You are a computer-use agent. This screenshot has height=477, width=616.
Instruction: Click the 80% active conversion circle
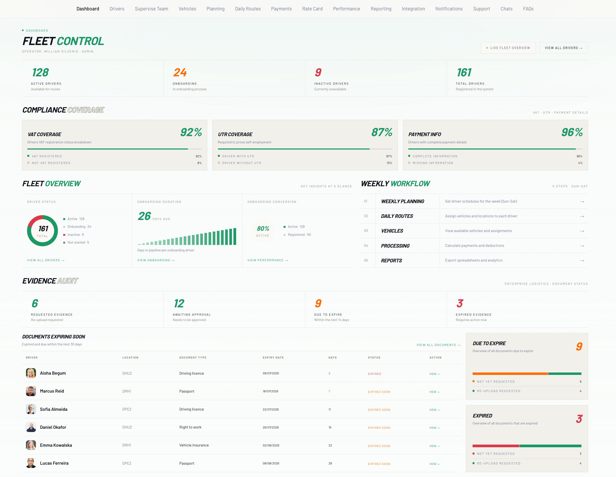coord(263,231)
